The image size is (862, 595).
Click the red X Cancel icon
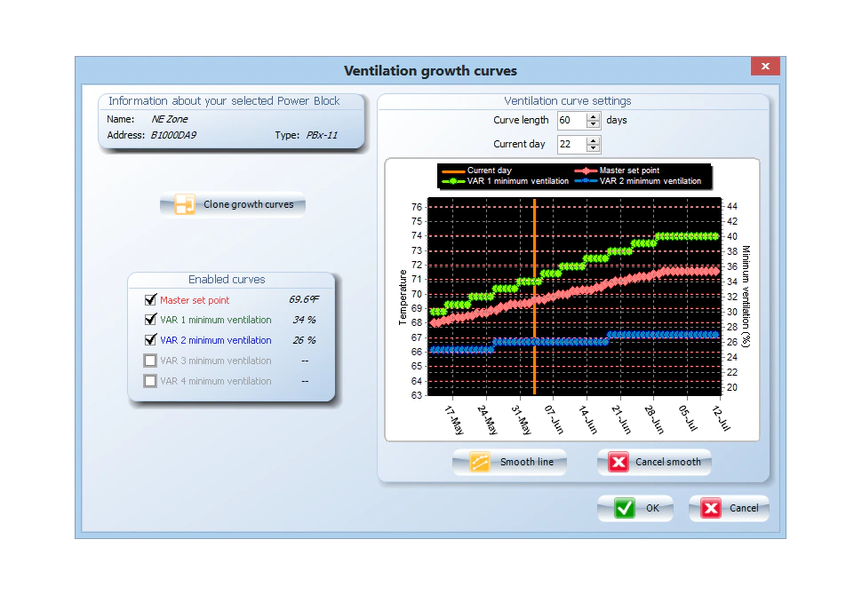(711, 508)
